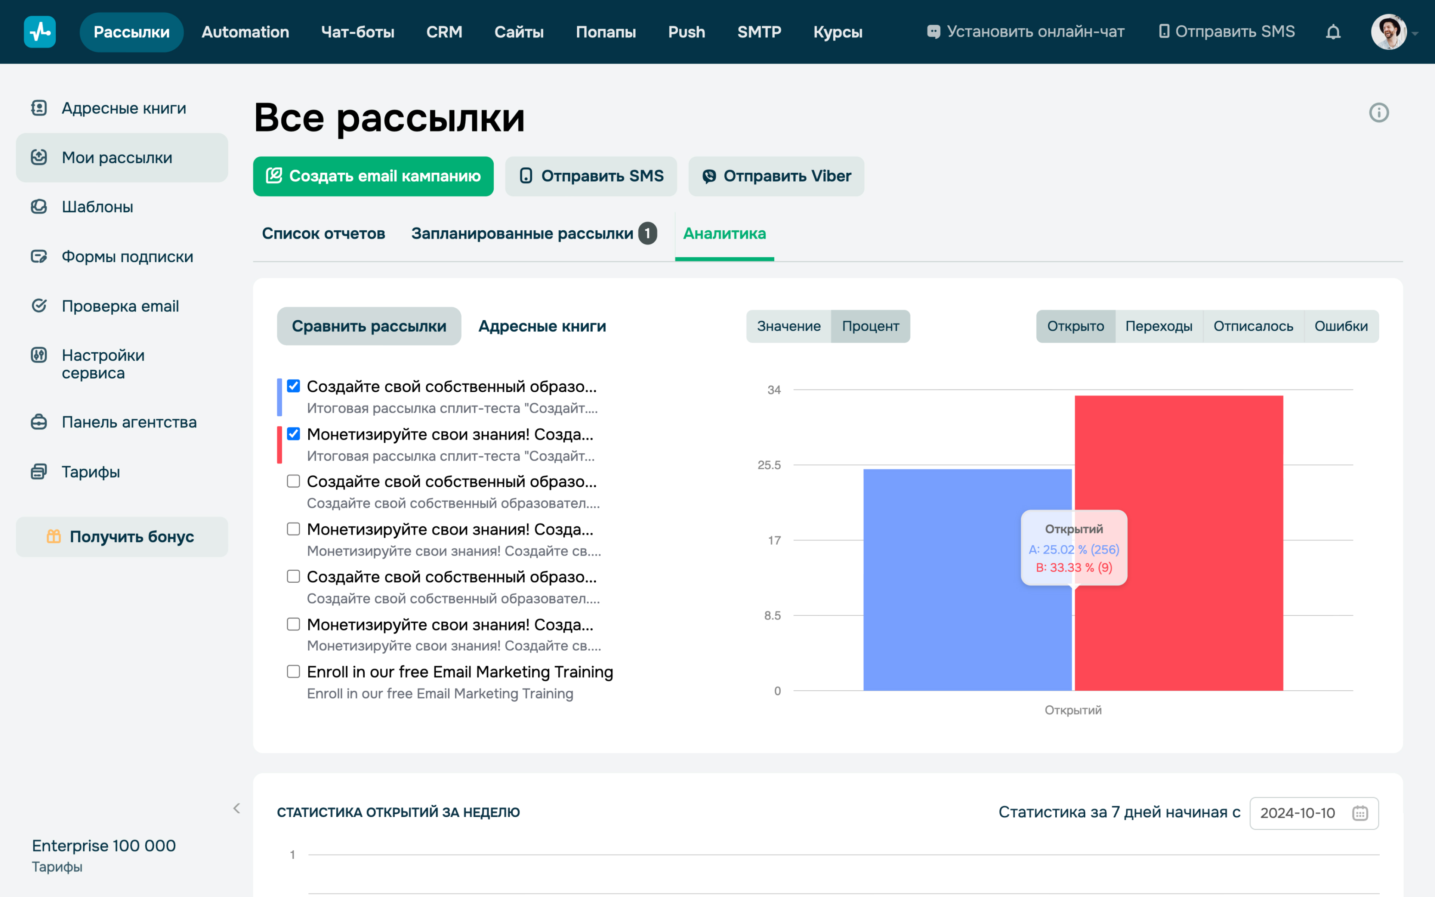The height and width of the screenshot is (897, 1435).
Task: Click the SendPulse logo icon
Action: 40,31
